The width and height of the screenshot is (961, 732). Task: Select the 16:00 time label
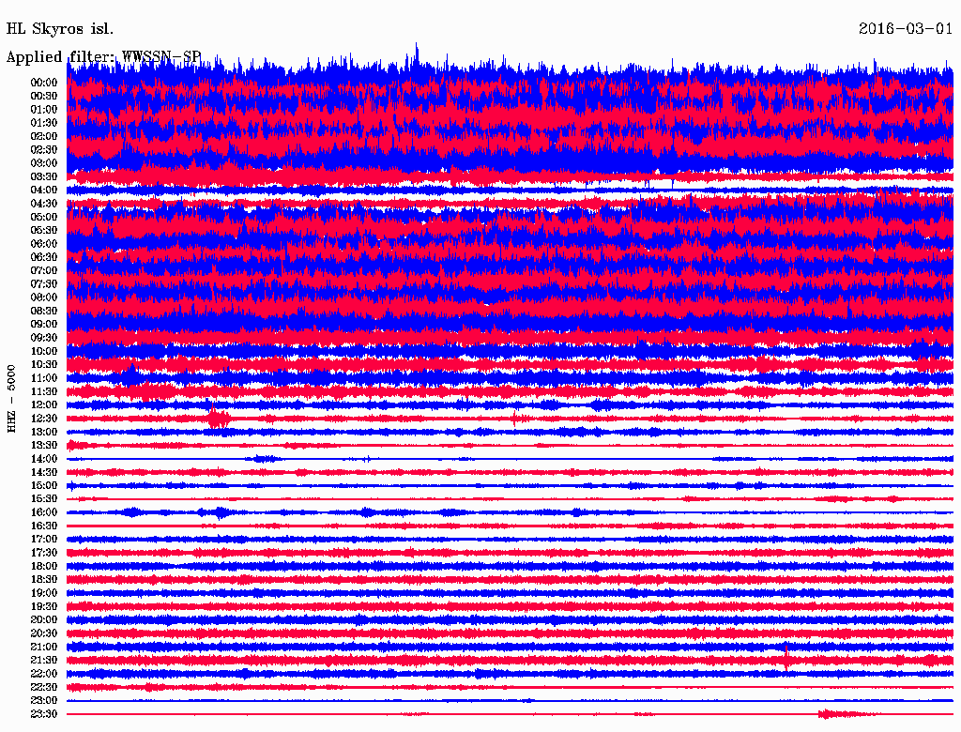point(44,512)
